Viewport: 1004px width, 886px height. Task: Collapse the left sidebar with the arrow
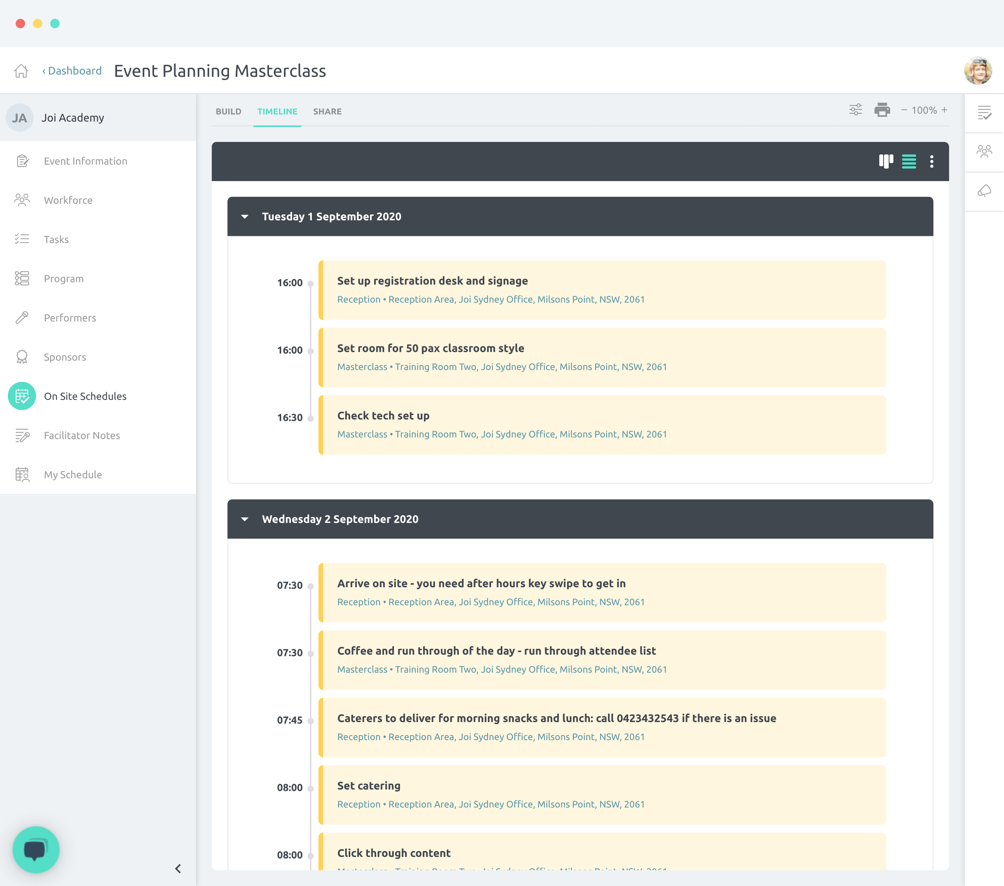(178, 869)
